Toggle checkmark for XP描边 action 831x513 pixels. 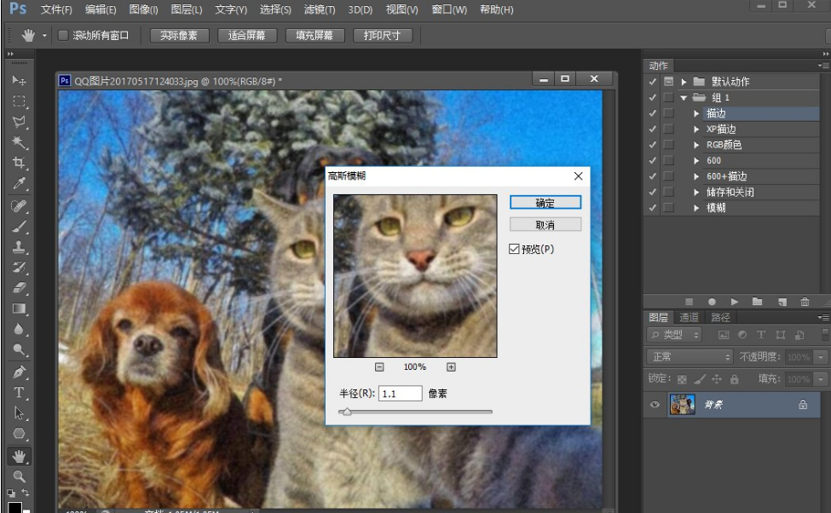[652, 129]
